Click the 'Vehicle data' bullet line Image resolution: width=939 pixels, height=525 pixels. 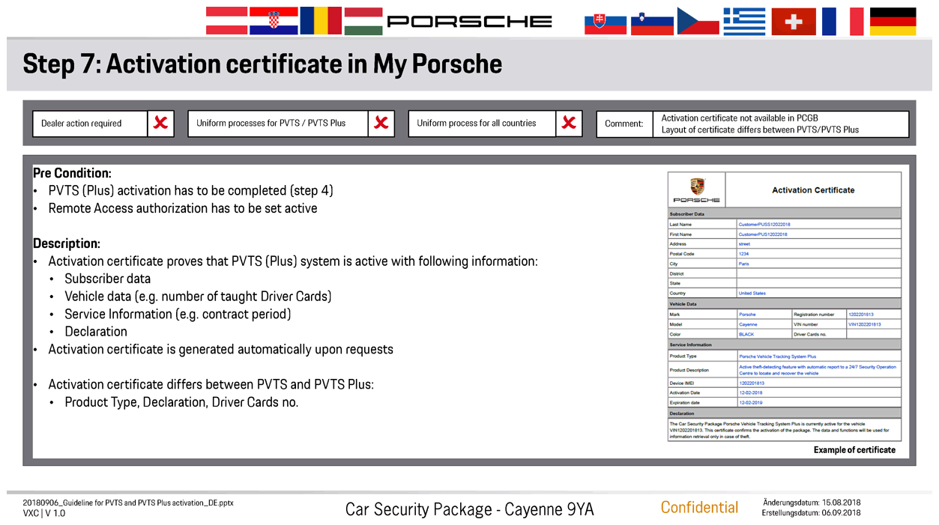point(199,297)
